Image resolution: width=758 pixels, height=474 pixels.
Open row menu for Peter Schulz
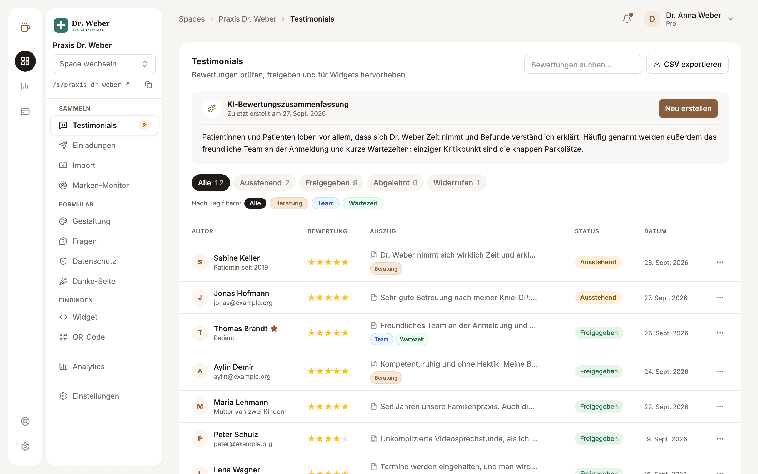(720, 438)
